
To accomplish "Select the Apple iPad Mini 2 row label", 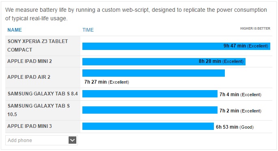I will click(30, 61).
